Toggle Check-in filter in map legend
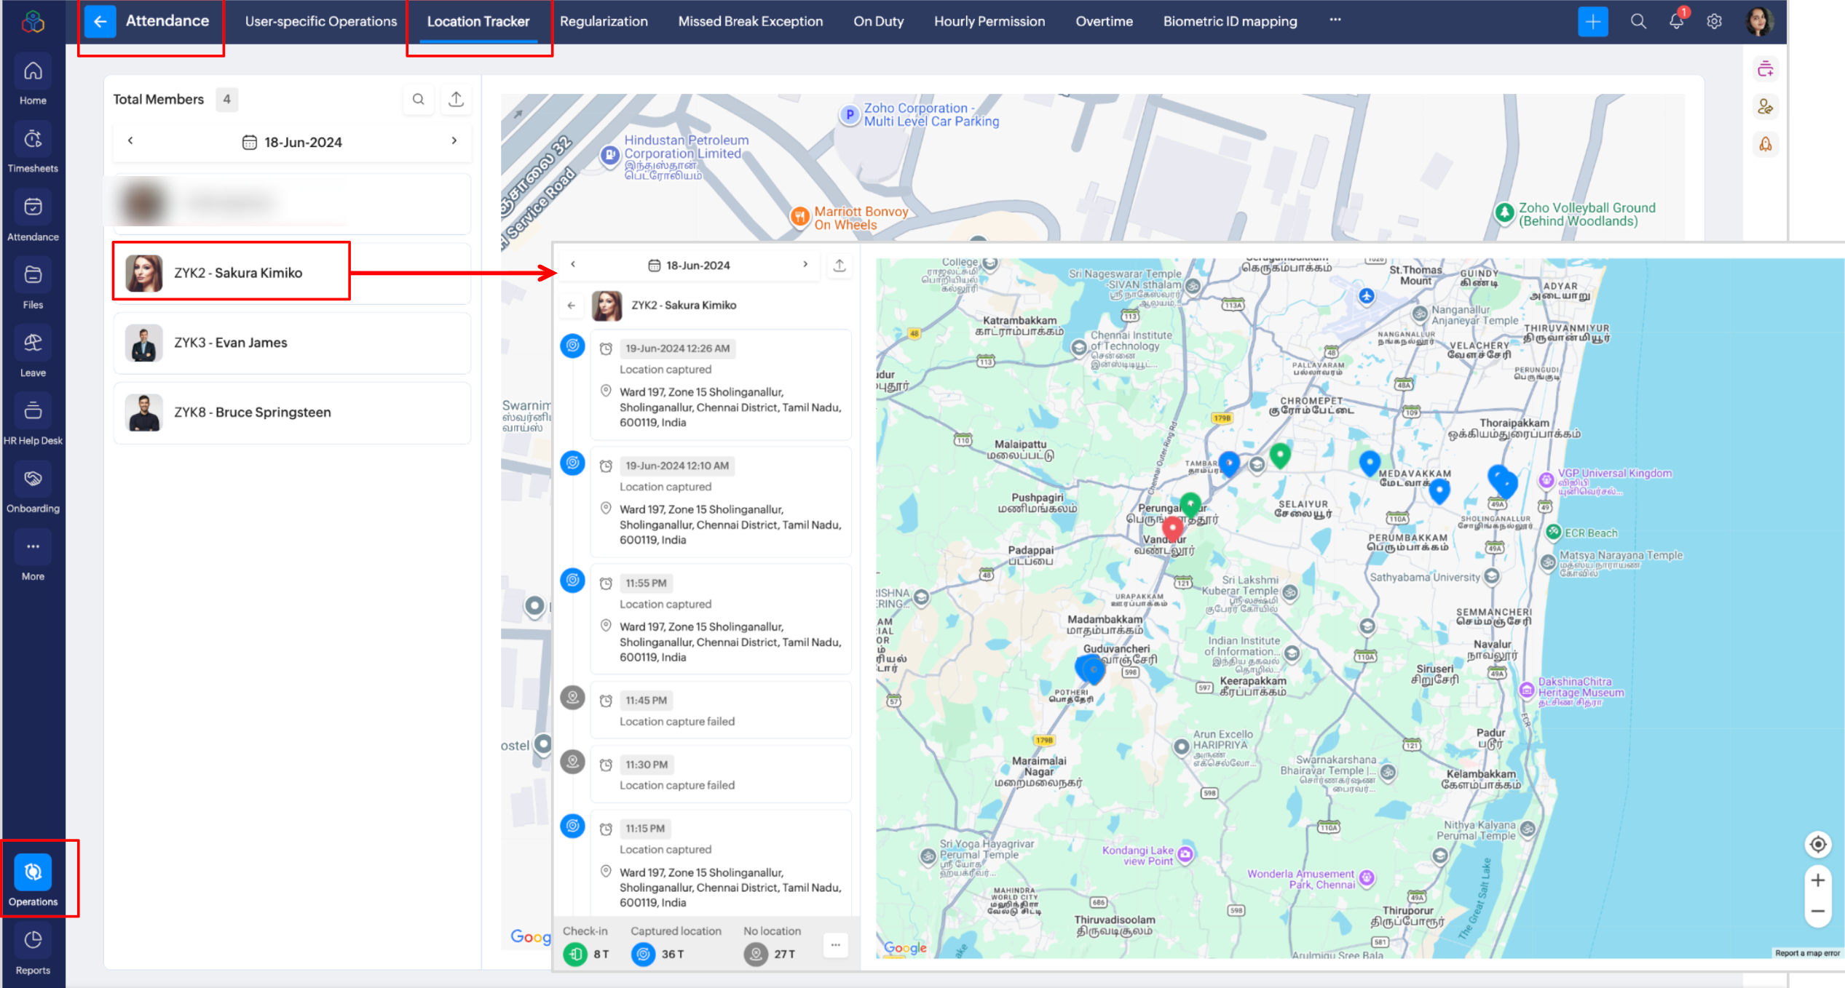The width and height of the screenshot is (1845, 988). click(575, 954)
